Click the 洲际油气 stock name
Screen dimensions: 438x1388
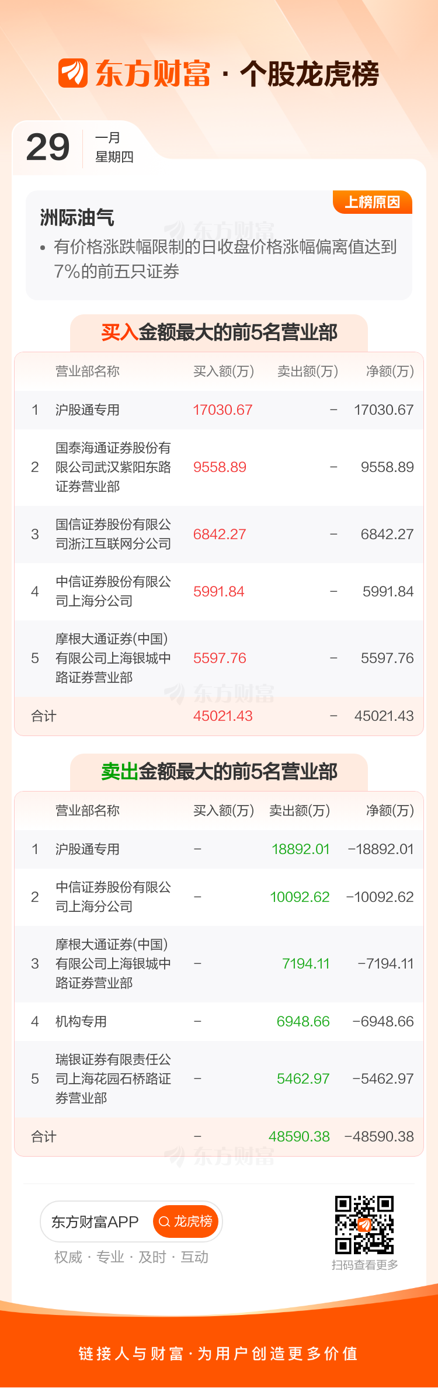pyautogui.click(x=77, y=218)
